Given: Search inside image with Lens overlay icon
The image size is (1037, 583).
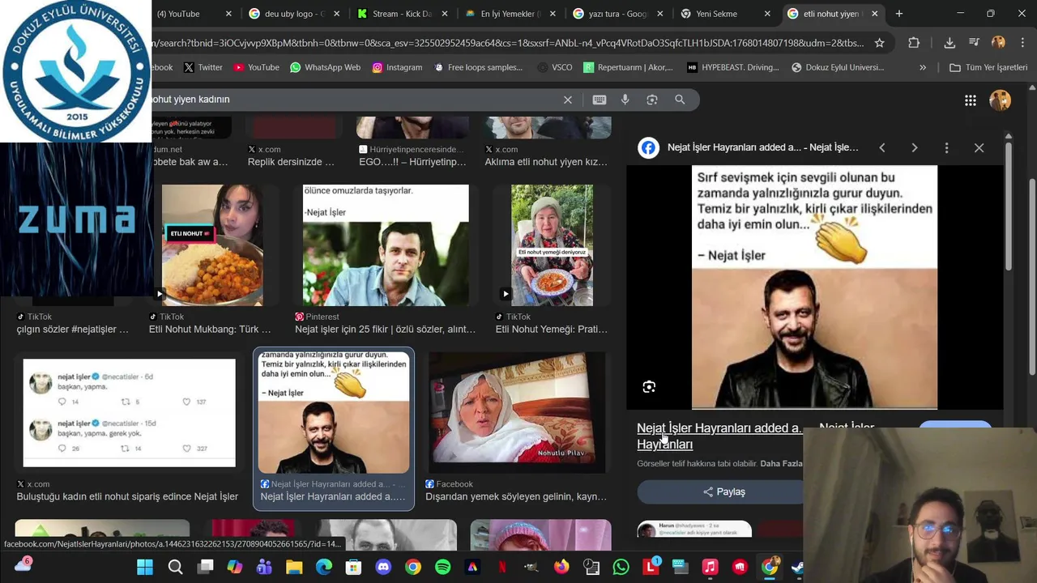Looking at the screenshot, I should (649, 387).
